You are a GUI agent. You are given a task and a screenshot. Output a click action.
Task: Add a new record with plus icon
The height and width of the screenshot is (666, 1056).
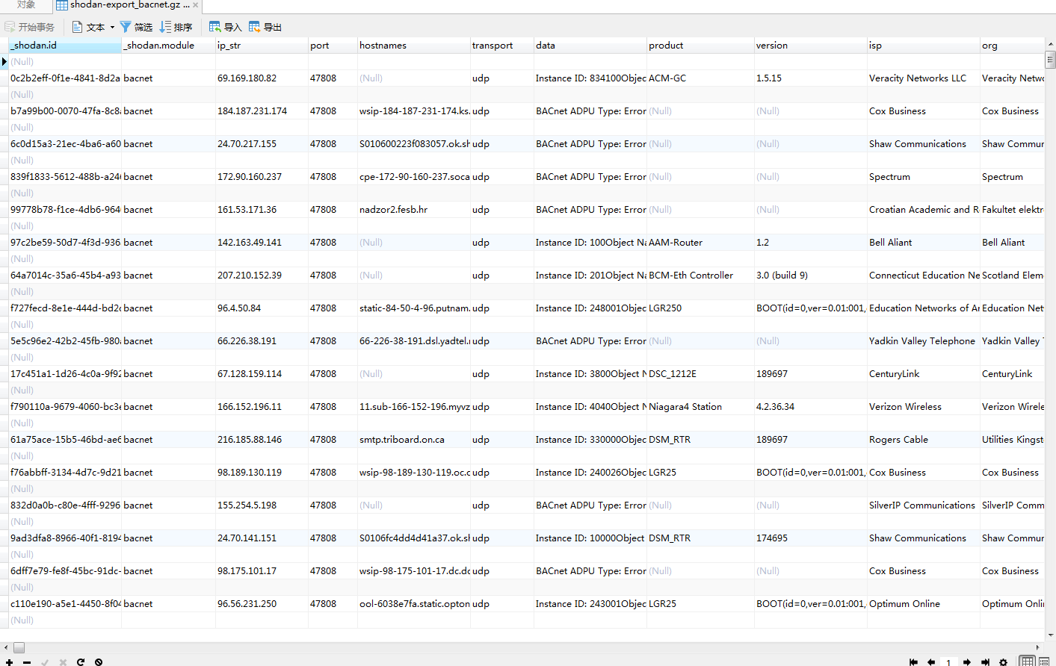tap(9, 662)
